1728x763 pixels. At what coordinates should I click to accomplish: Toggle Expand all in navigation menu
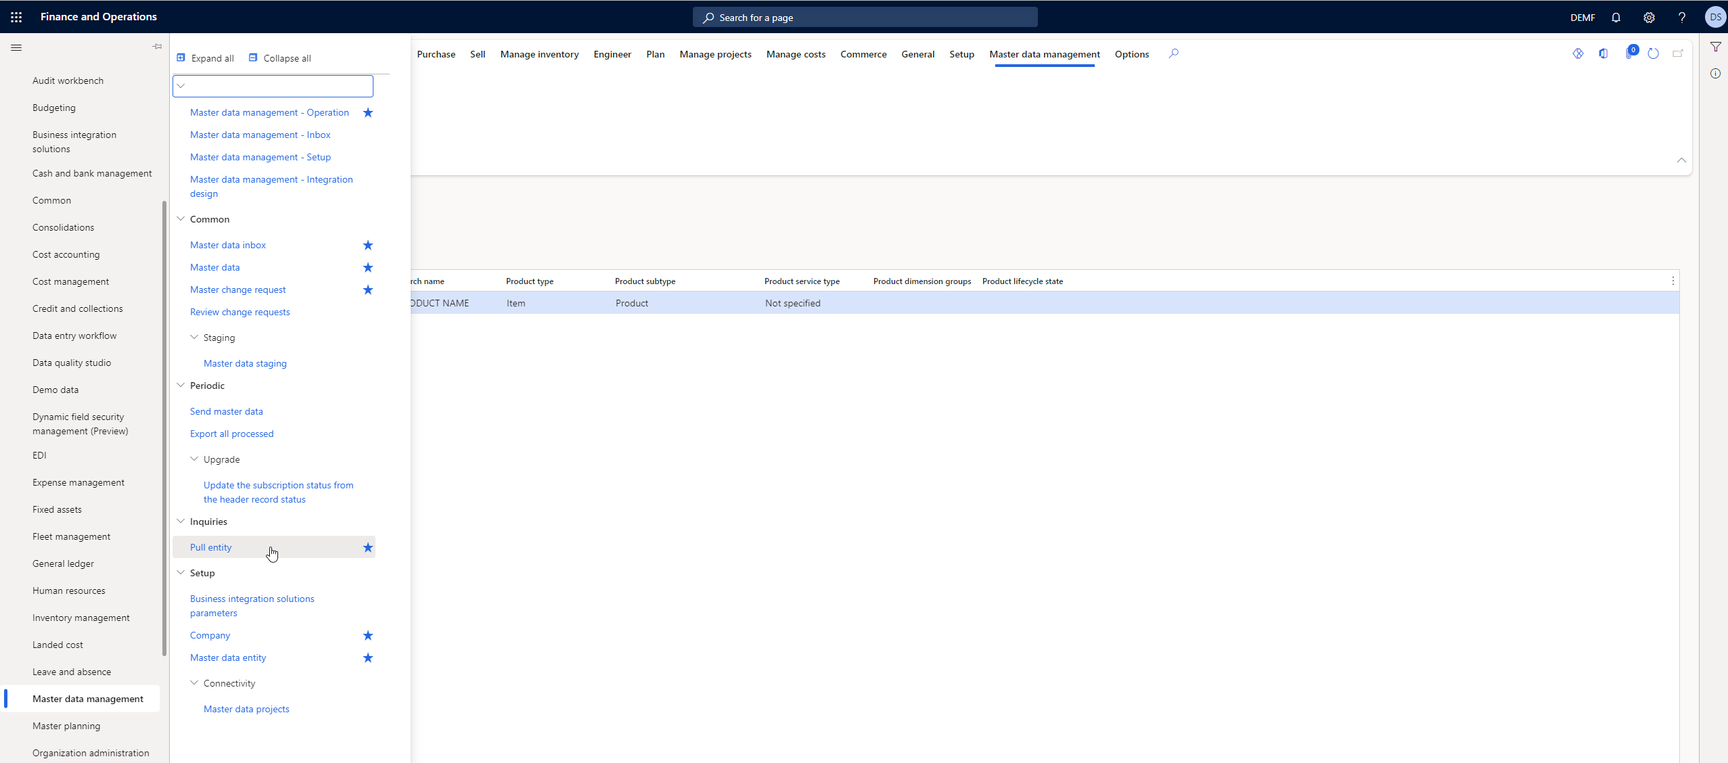[205, 57]
